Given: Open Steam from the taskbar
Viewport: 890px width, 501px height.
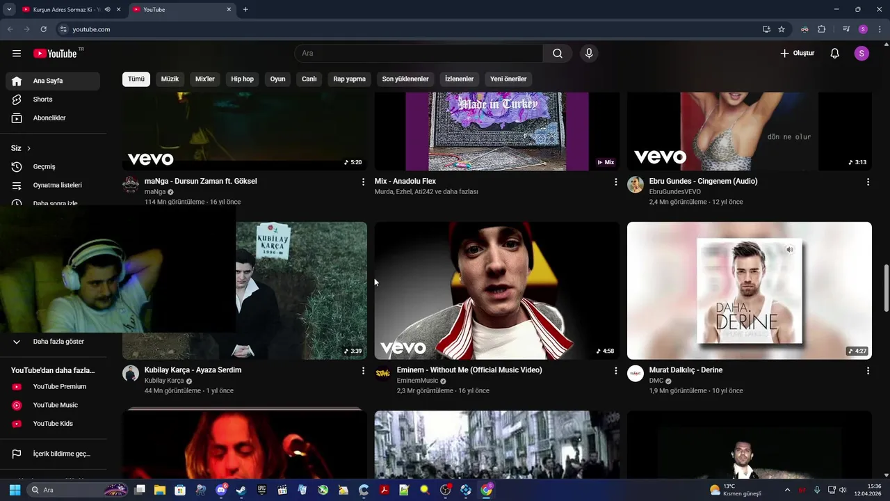Looking at the screenshot, I should 241,490.
